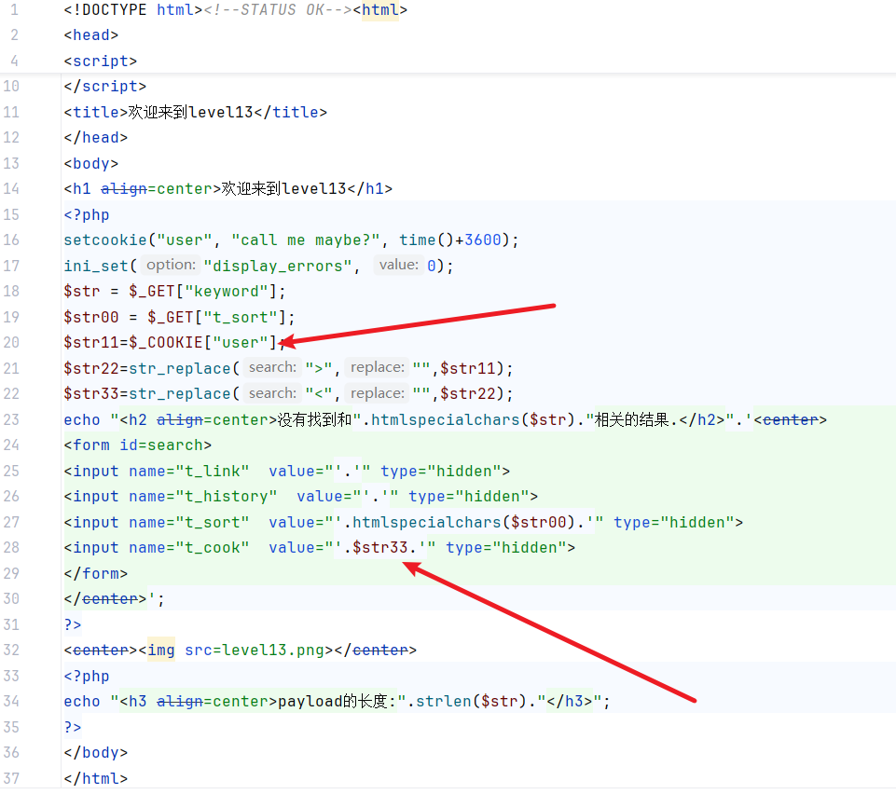Select $str33 in the t_cook input line
The image size is (896, 808).
coord(380,548)
